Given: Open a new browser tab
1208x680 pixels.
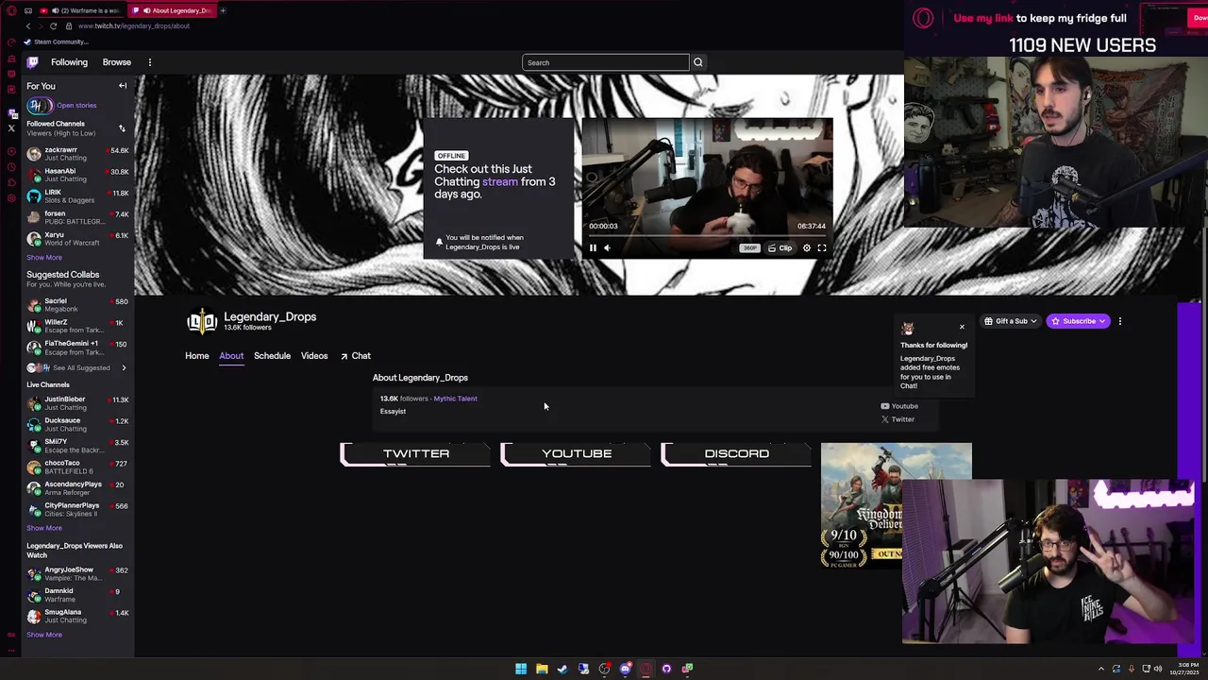Looking at the screenshot, I should click(223, 10).
